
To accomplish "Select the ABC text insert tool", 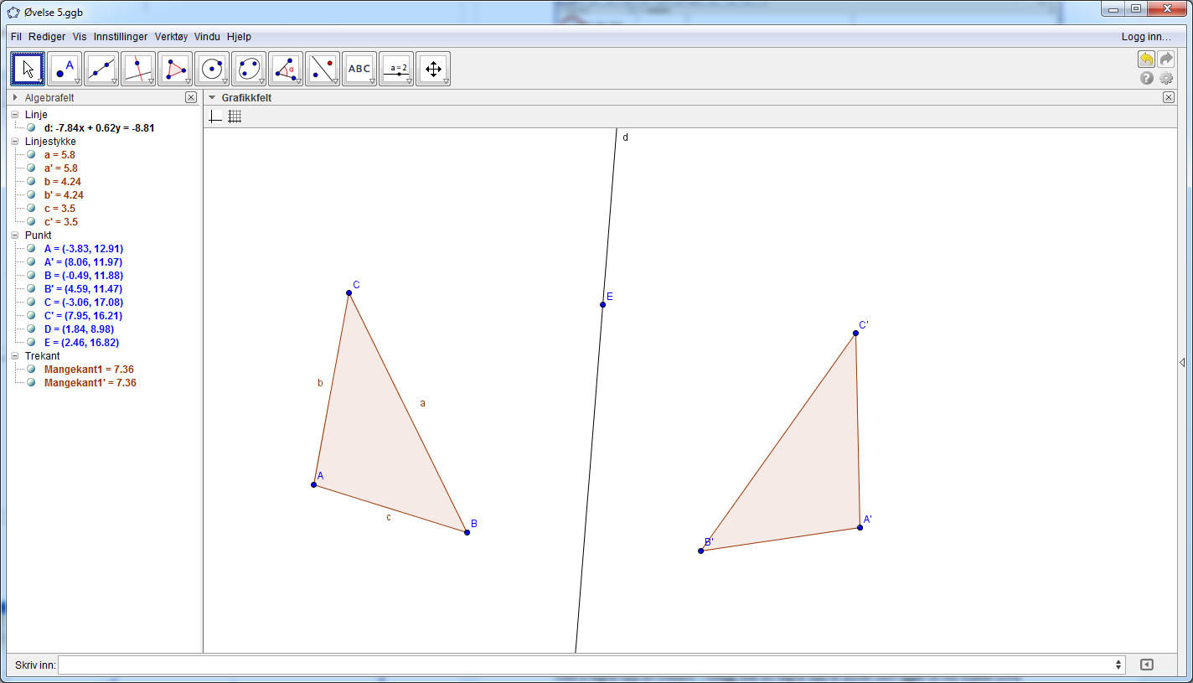I will 359,69.
